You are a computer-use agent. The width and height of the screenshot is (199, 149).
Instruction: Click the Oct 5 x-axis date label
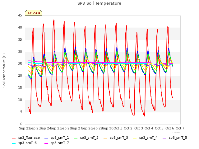click(x=159, y=128)
